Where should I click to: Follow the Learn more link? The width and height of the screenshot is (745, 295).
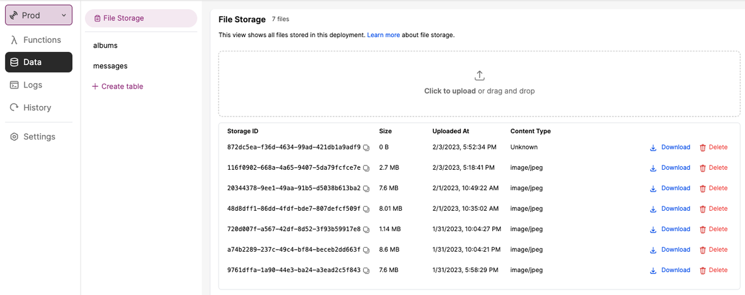click(x=383, y=35)
